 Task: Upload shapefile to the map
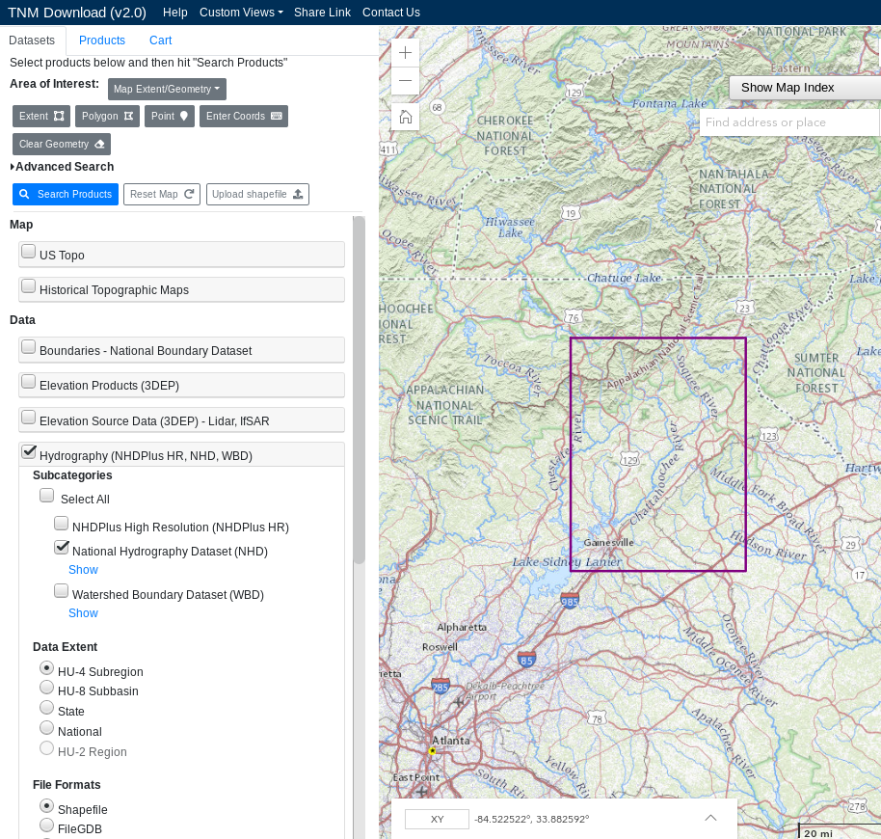(x=256, y=194)
